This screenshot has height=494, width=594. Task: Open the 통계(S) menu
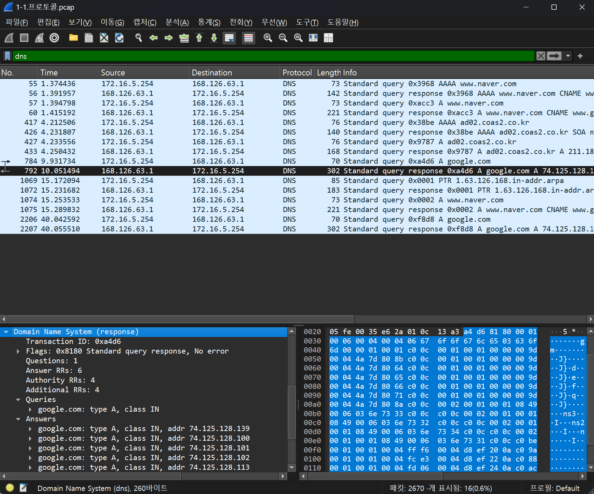(209, 22)
